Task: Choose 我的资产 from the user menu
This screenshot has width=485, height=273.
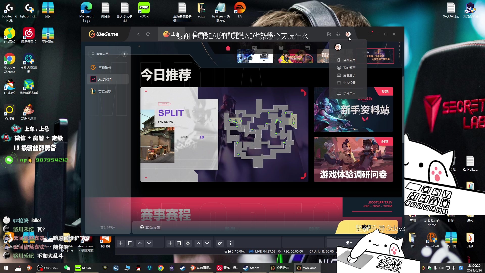Action: point(349,68)
